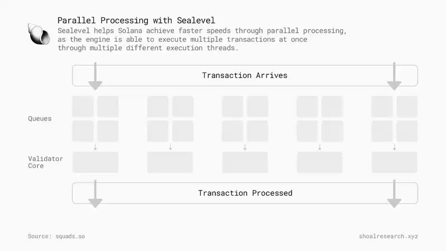446x251 pixels.
Task: Click the first validator core block
Action: tap(95, 162)
